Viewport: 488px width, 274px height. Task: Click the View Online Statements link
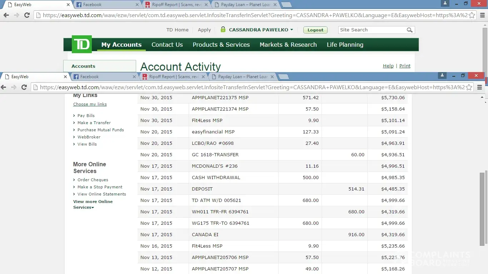point(101,194)
